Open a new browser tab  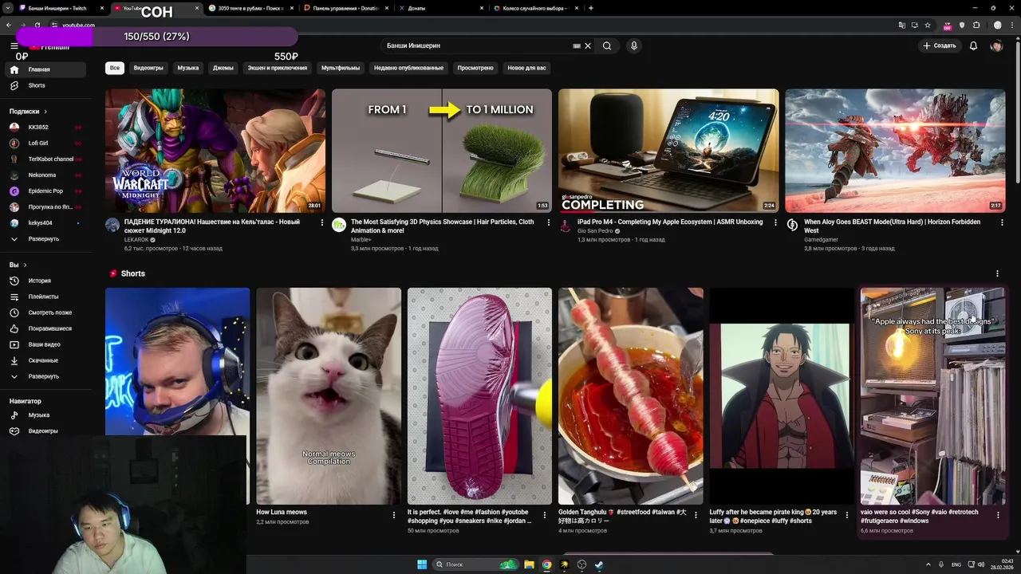coord(590,8)
